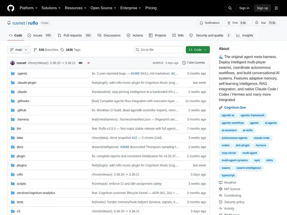Image resolution: width=287 pixels, height=215 pixels.
Task: Open the Projects tab
Action: pos(157,35)
